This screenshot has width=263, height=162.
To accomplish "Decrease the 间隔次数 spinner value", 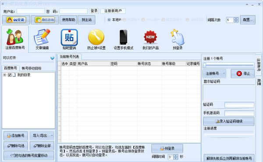I will [236, 21].
